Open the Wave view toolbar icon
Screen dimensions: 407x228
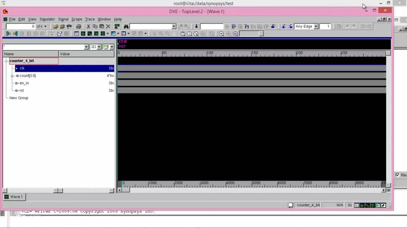103,34
